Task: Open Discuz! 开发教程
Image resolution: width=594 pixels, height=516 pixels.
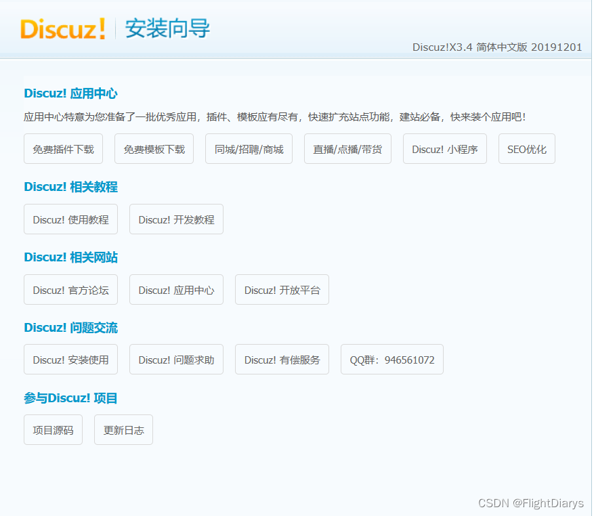Action: [177, 219]
